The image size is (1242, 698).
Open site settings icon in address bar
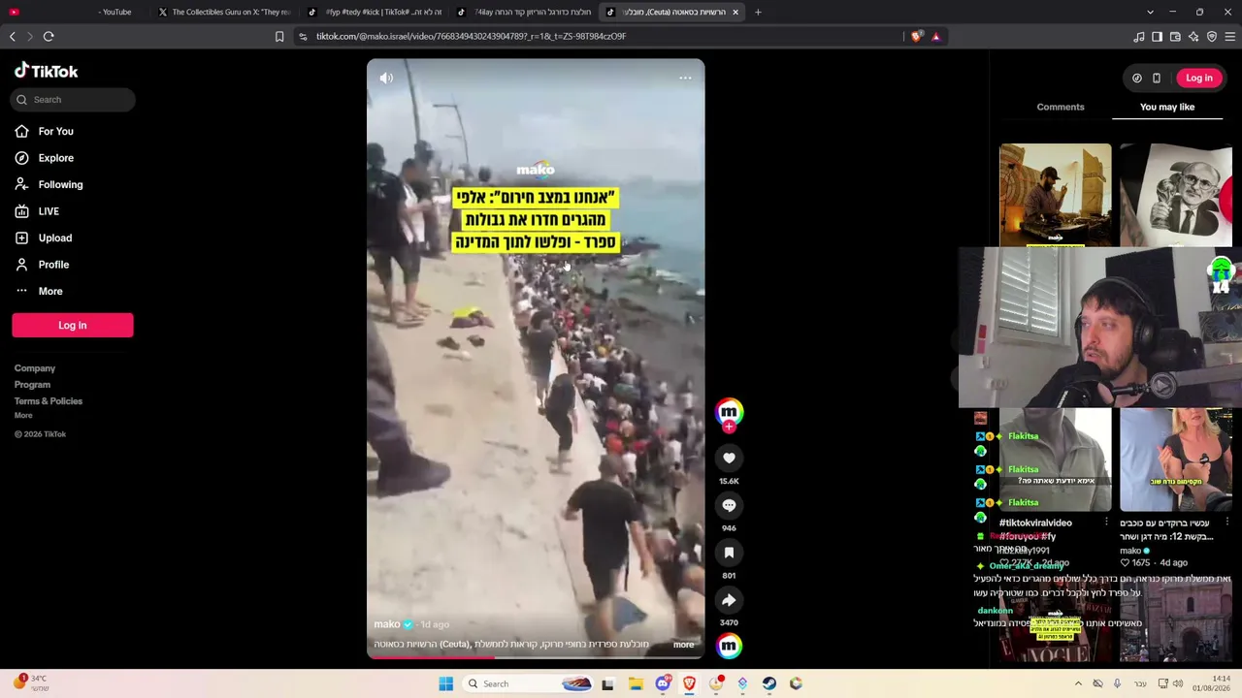[303, 36]
